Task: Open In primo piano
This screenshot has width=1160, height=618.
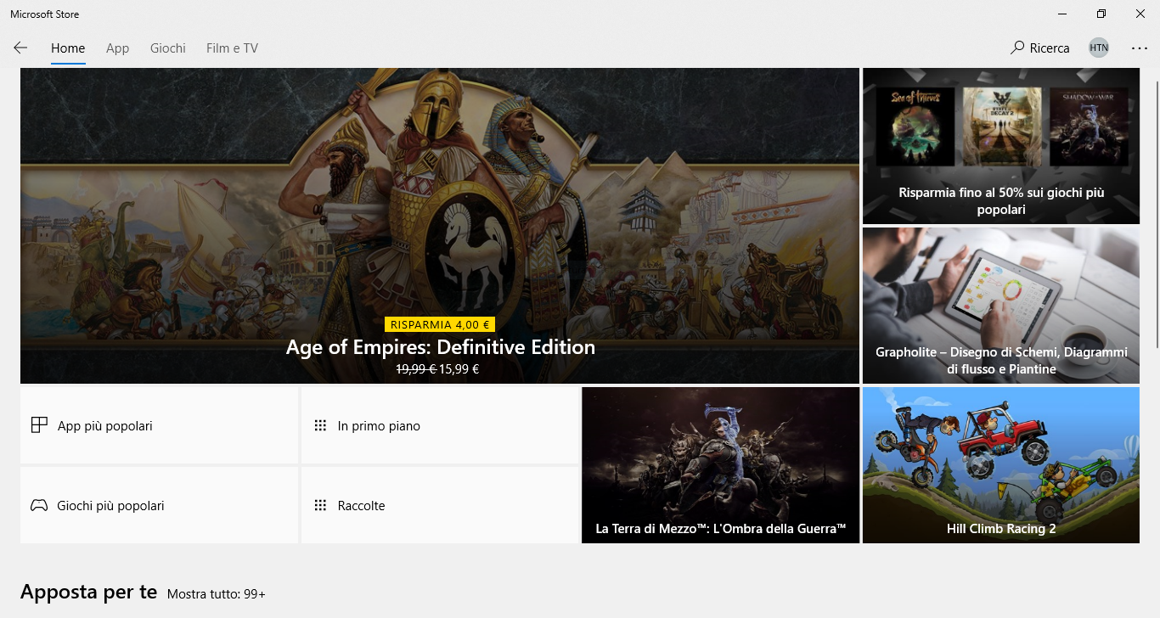Action: click(x=440, y=425)
